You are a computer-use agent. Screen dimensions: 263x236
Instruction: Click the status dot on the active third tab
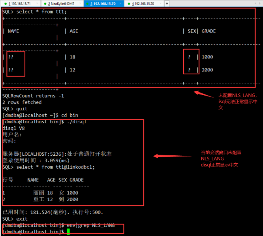pyautogui.click(x=86, y=4)
